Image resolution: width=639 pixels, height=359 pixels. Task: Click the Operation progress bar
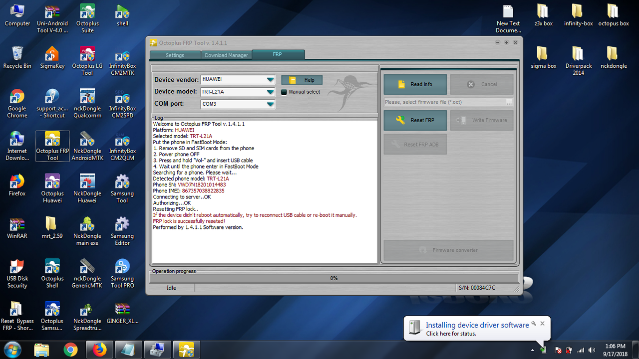coord(333,278)
